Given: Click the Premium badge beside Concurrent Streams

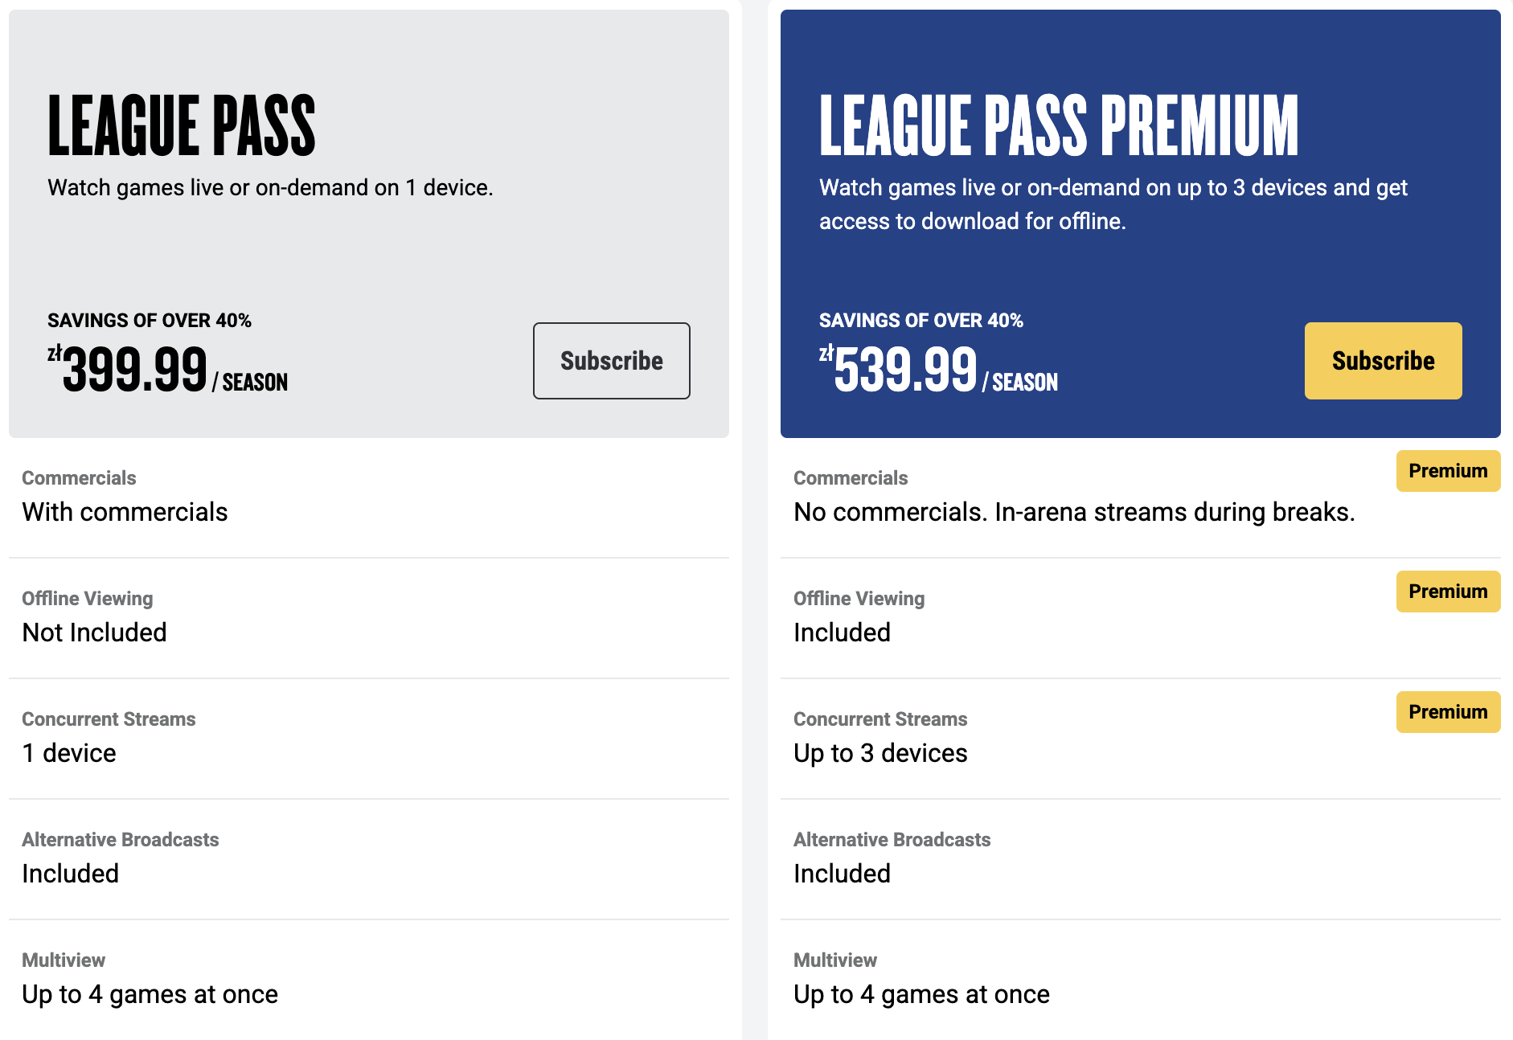Looking at the screenshot, I should click(1448, 712).
